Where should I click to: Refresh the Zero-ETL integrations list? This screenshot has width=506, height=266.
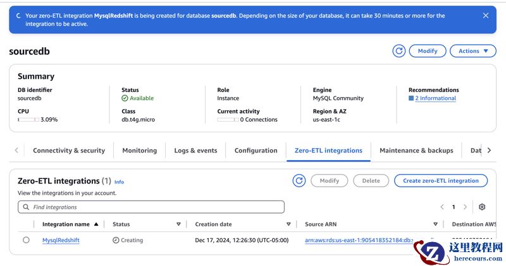coord(299,181)
